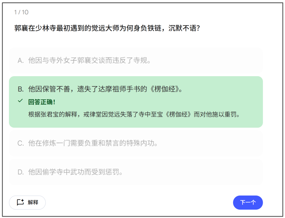Click the sparkle chat icon beside 解释
This screenshot has width=285, height=218.
click(x=20, y=202)
